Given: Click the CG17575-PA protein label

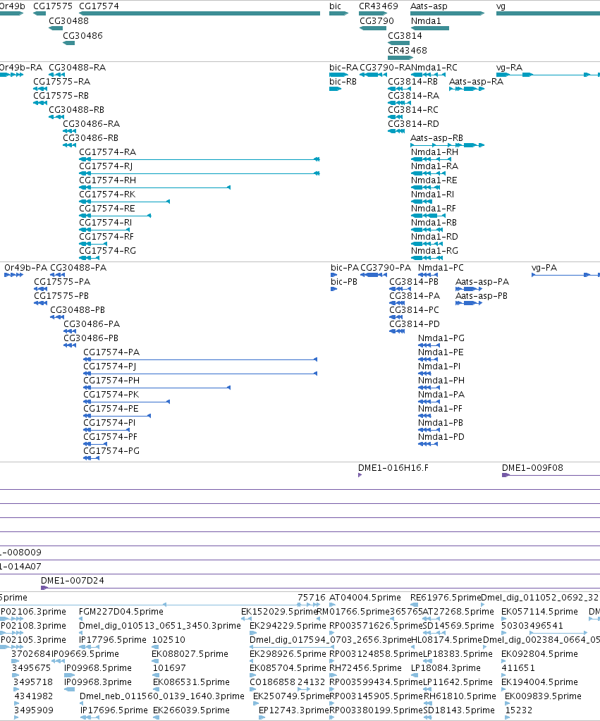Looking at the screenshot, I should click(62, 281).
